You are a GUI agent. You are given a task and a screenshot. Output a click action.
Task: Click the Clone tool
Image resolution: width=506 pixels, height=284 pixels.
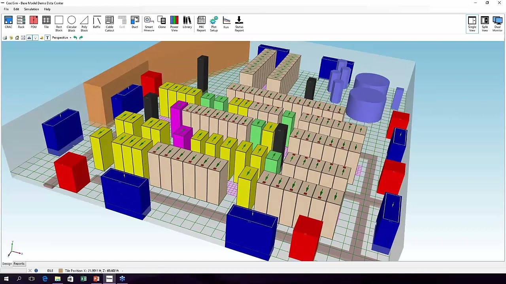(x=162, y=22)
